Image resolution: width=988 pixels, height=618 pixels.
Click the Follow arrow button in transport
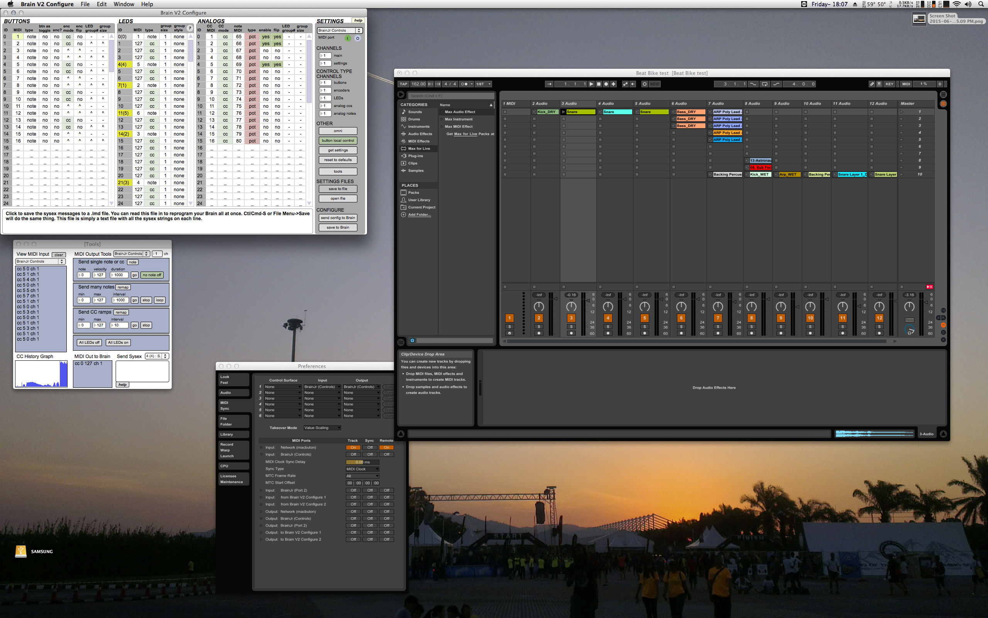[549, 84]
